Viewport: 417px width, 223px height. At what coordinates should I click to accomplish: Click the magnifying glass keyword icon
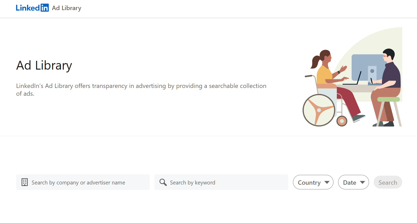tap(163, 182)
